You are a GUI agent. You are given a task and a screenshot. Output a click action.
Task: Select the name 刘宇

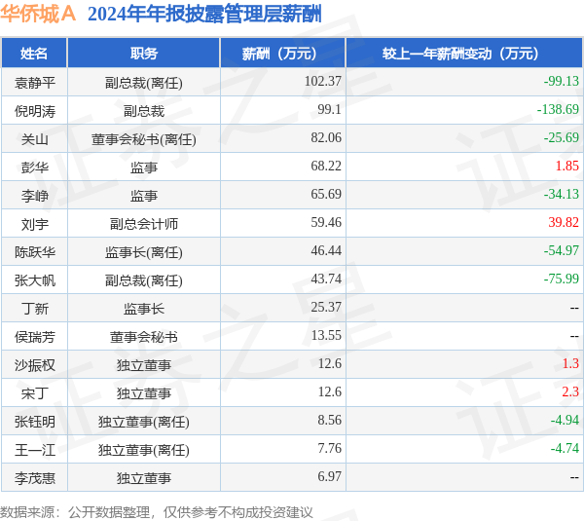[x=35, y=224]
